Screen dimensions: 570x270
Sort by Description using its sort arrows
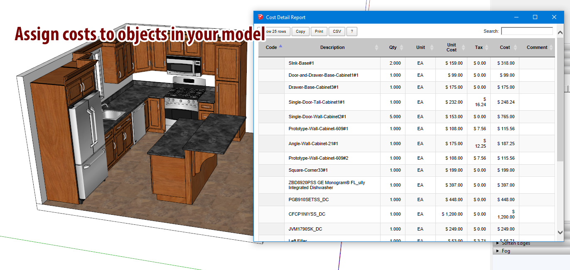pyautogui.click(x=376, y=48)
